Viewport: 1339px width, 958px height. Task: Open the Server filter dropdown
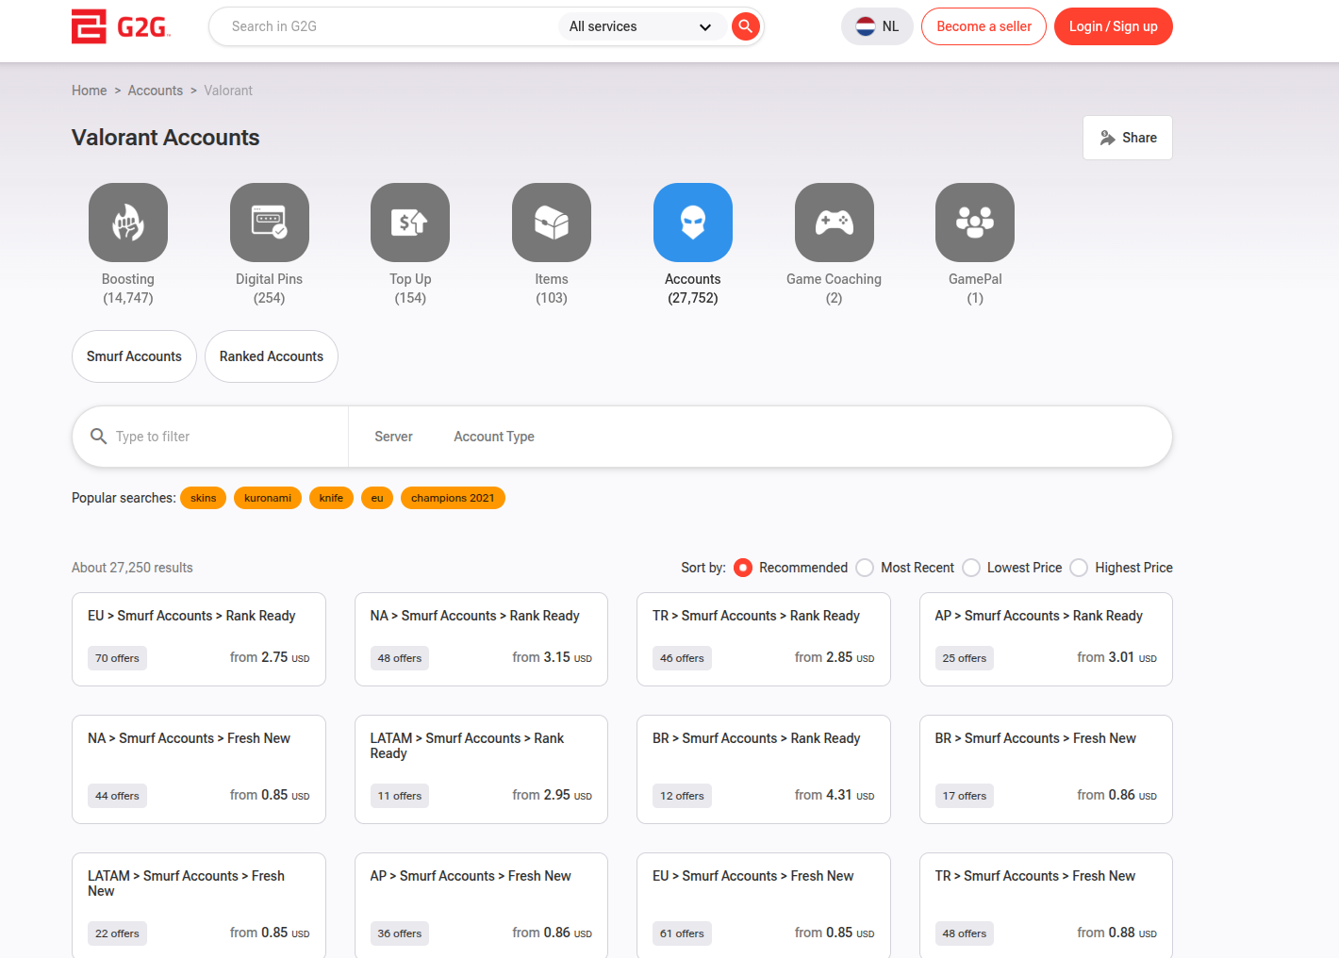click(393, 437)
